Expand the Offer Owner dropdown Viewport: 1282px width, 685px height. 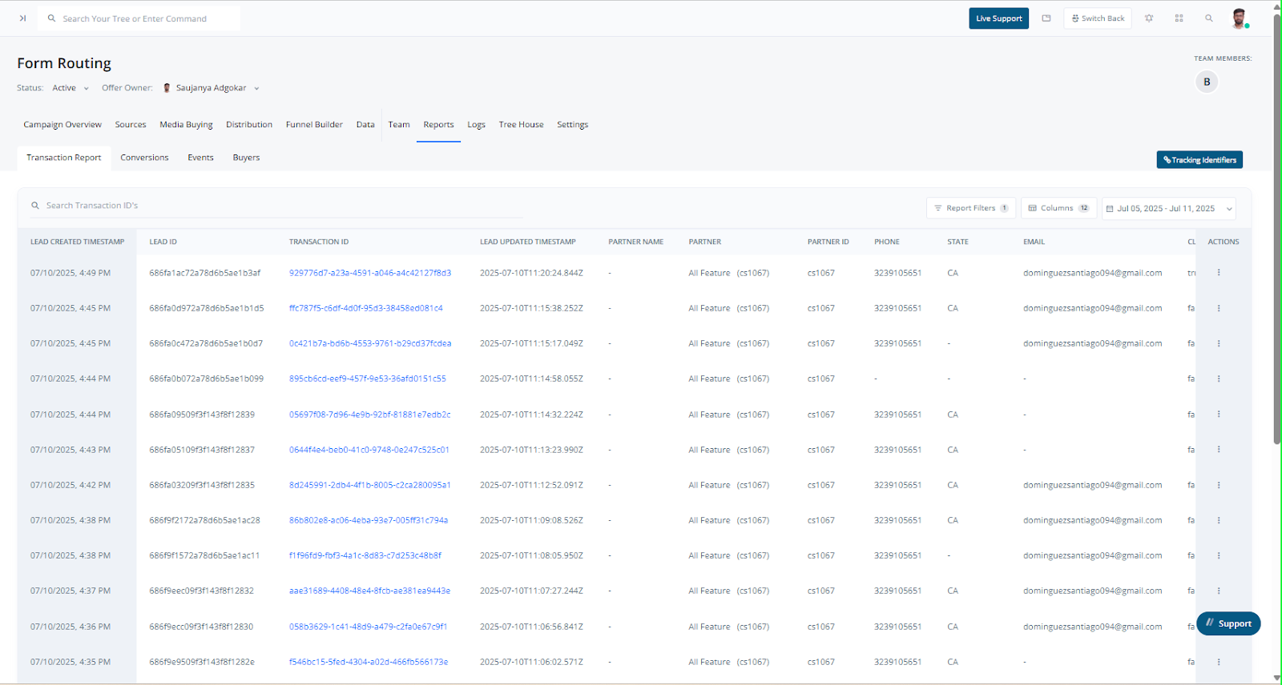pyautogui.click(x=256, y=89)
